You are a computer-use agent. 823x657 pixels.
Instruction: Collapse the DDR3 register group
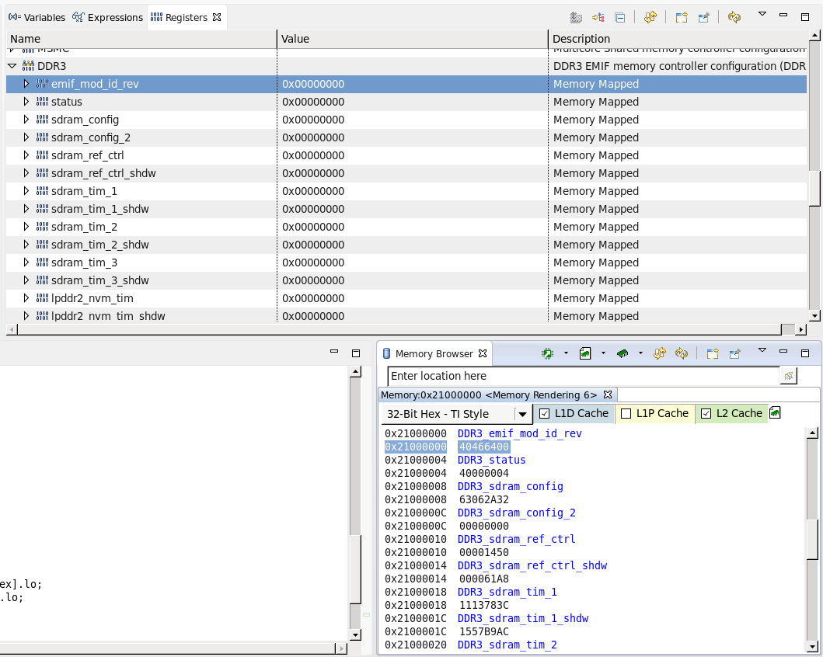click(12, 66)
